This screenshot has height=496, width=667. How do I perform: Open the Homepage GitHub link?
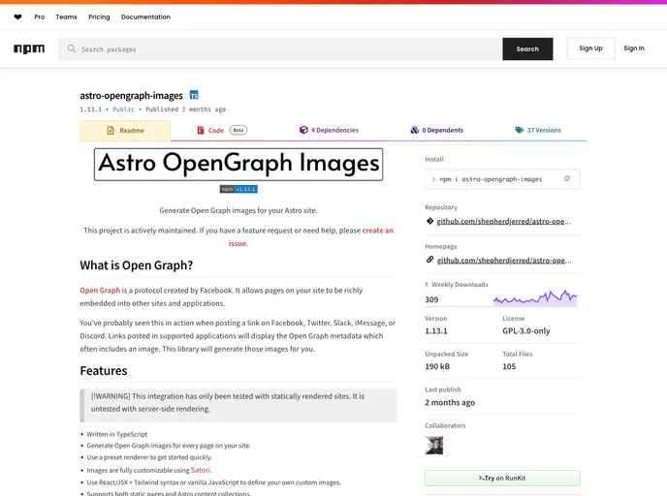tap(504, 261)
